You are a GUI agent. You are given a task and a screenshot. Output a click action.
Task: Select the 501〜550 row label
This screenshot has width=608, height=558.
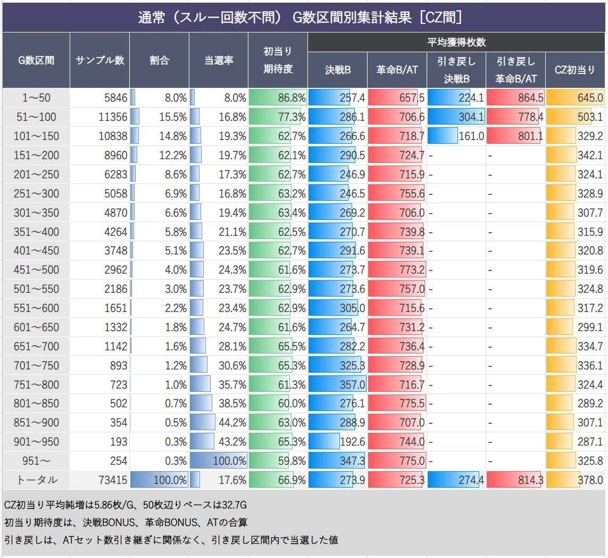click(x=36, y=289)
